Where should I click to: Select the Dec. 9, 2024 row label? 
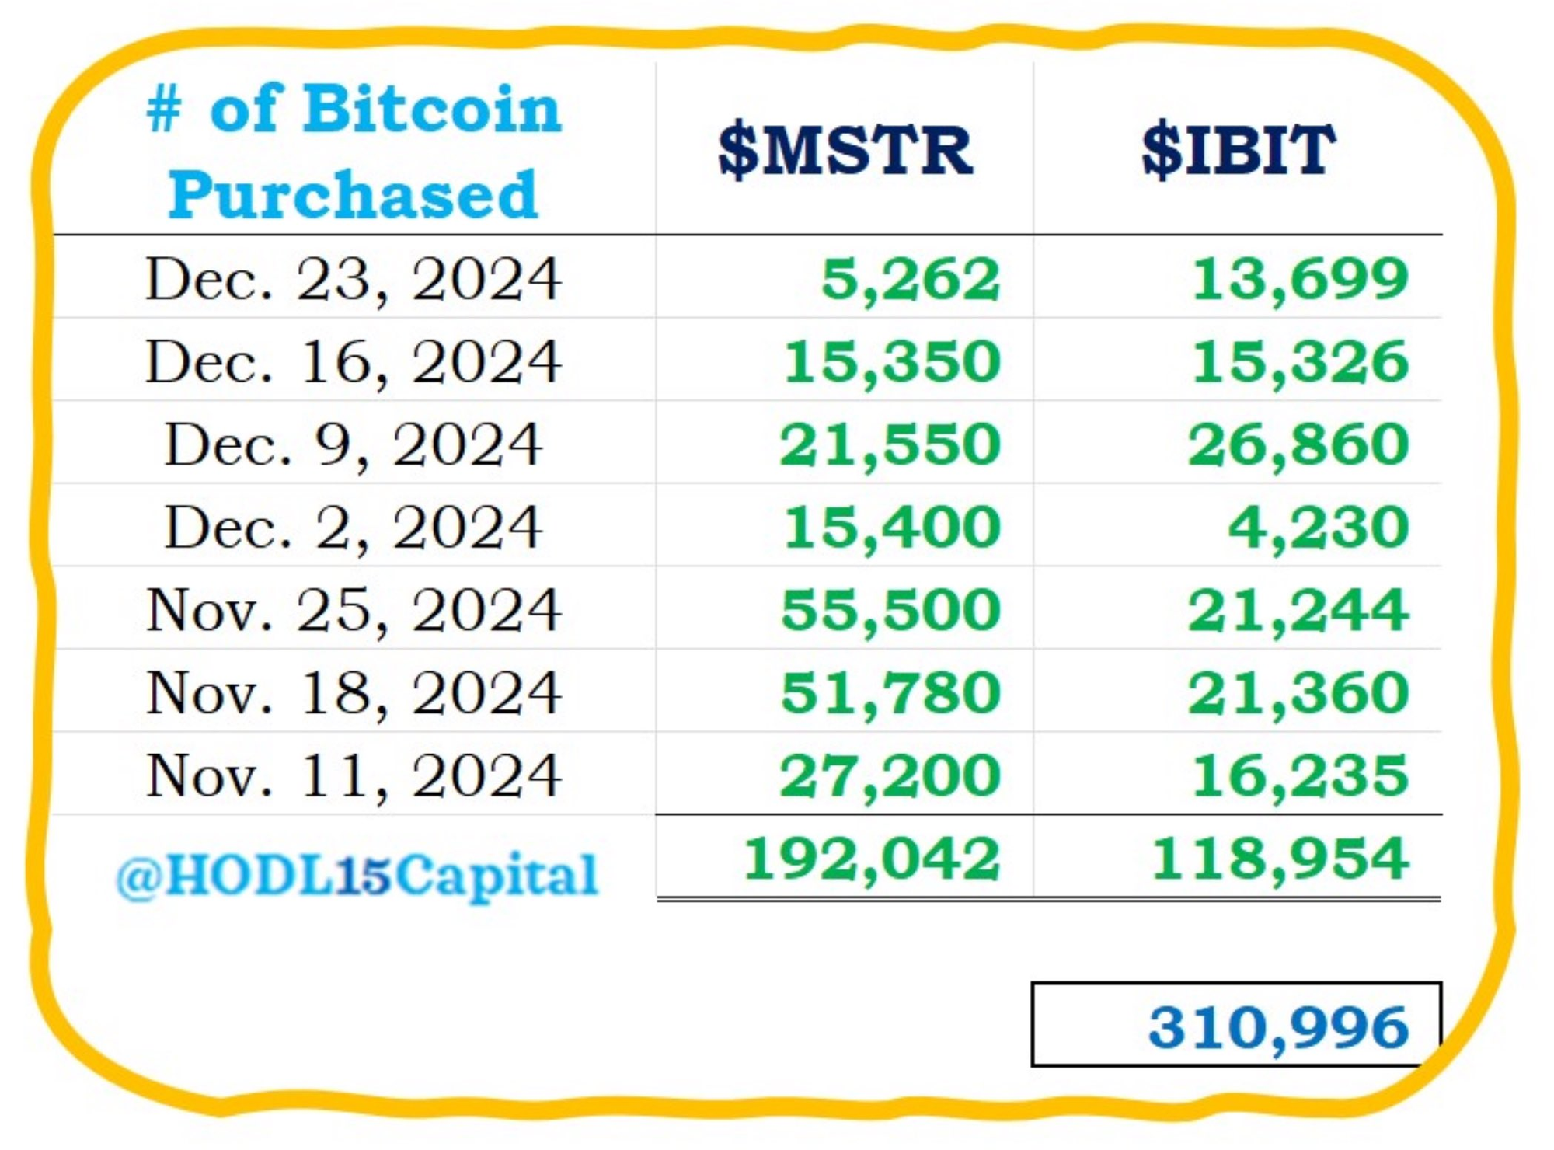click(x=354, y=445)
